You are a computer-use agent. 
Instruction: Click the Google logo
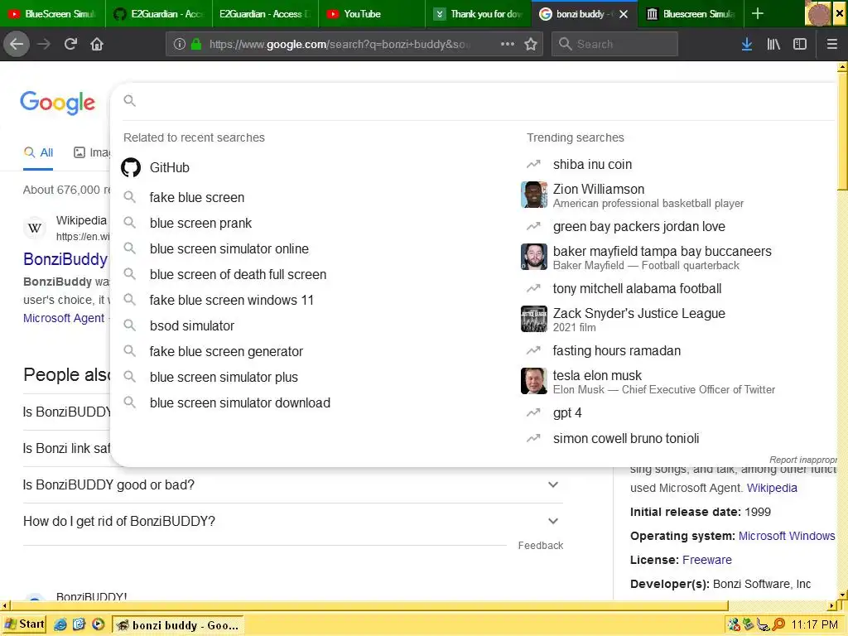pyautogui.click(x=57, y=102)
